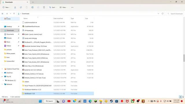Select customvocalizer.rar file
The width and height of the screenshot is (185, 104).
[58, 23]
